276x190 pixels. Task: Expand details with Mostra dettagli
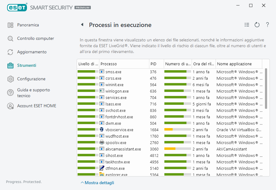[97, 183]
